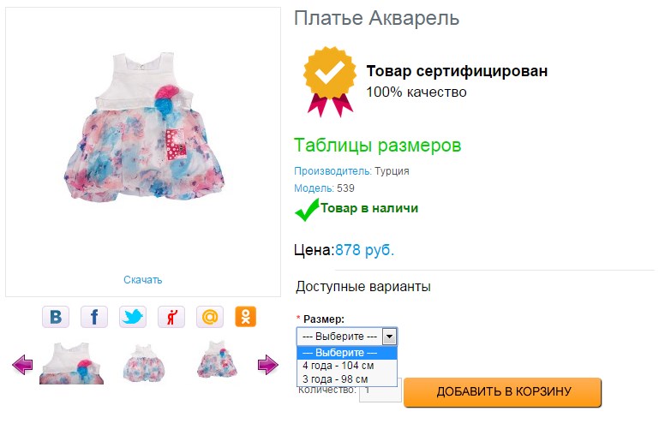Share on VKontakte icon
Image resolution: width=659 pixels, height=447 pixels.
tap(56, 317)
